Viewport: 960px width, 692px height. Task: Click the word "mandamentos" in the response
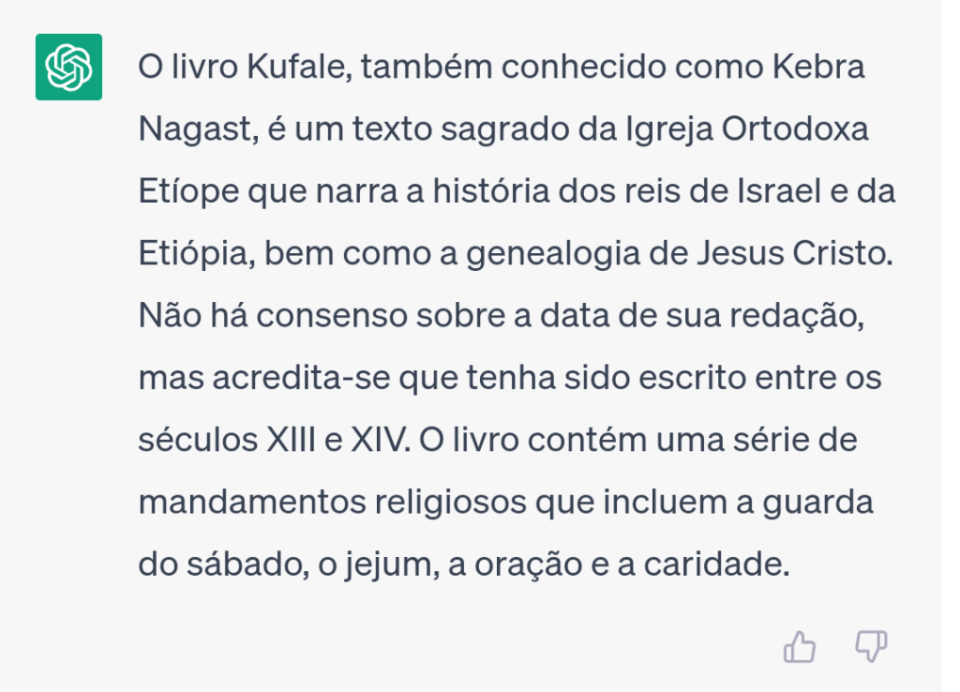250,503
